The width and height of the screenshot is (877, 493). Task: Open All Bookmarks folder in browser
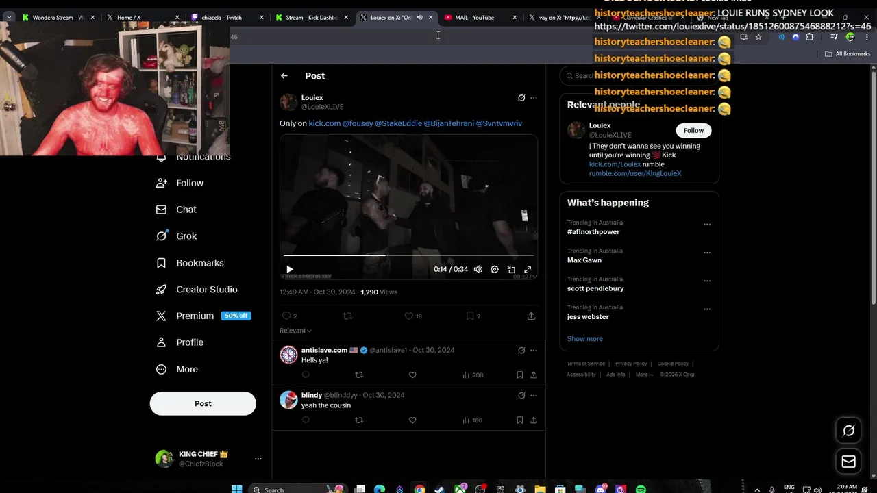[x=848, y=54]
